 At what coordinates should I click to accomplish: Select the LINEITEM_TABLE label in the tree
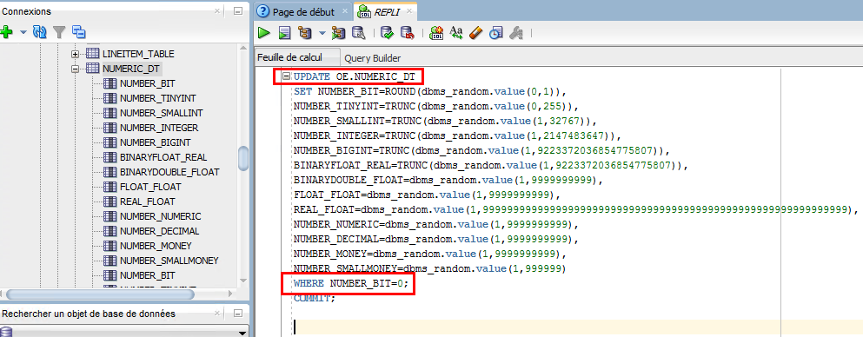138,54
